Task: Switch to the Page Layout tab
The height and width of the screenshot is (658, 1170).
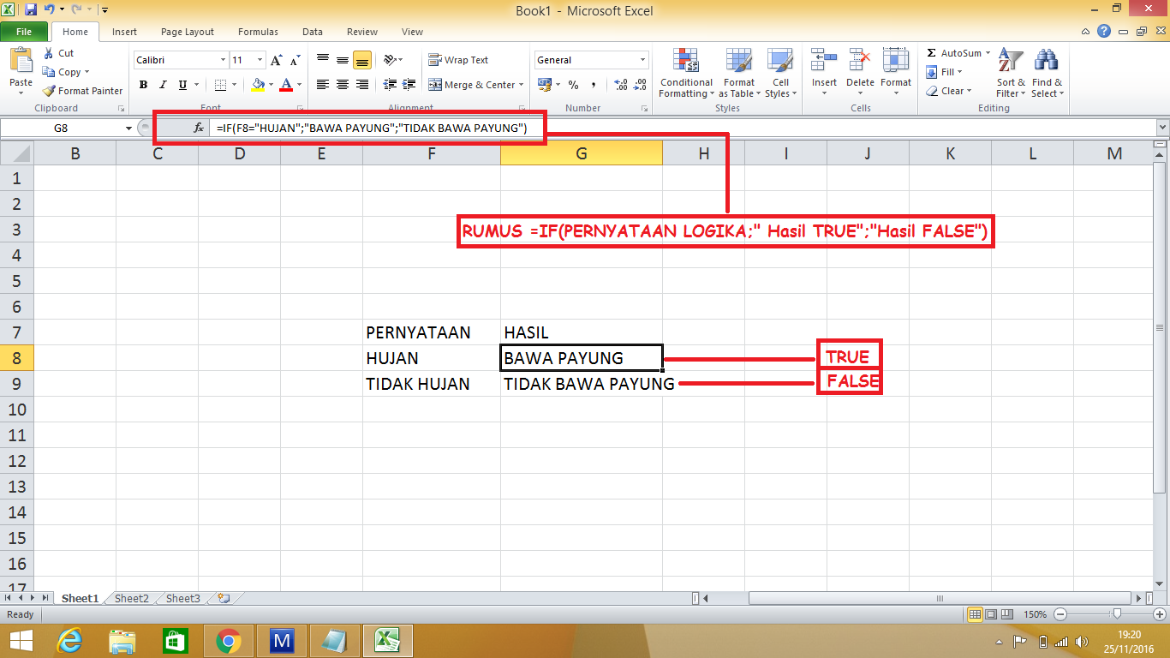Action: [x=188, y=32]
